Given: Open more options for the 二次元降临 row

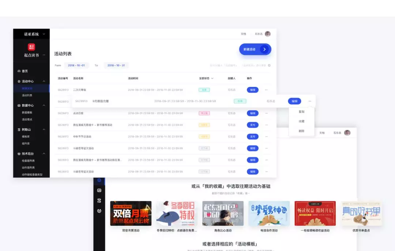Looking at the screenshot, I should pos(266,90).
